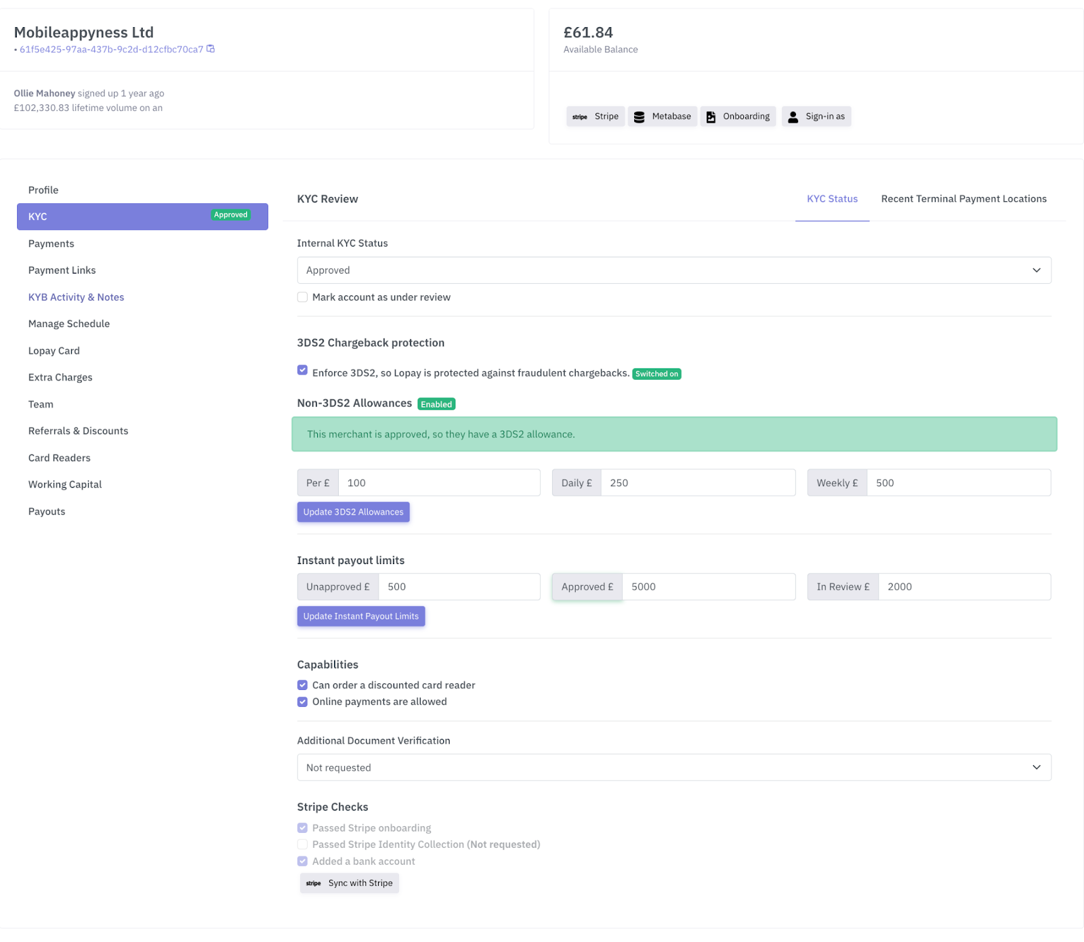The width and height of the screenshot is (1084, 942).
Task: Click the Metabase database icon
Action: point(639,116)
